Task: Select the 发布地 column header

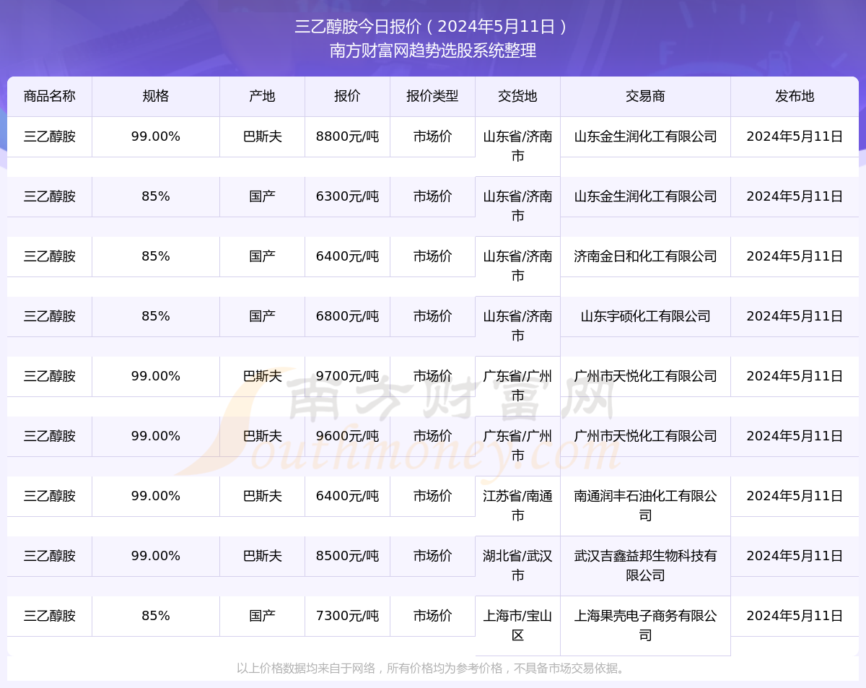Action: click(x=795, y=96)
